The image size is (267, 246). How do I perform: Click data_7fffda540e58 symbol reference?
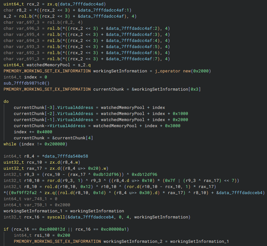click(x=66, y=156)
